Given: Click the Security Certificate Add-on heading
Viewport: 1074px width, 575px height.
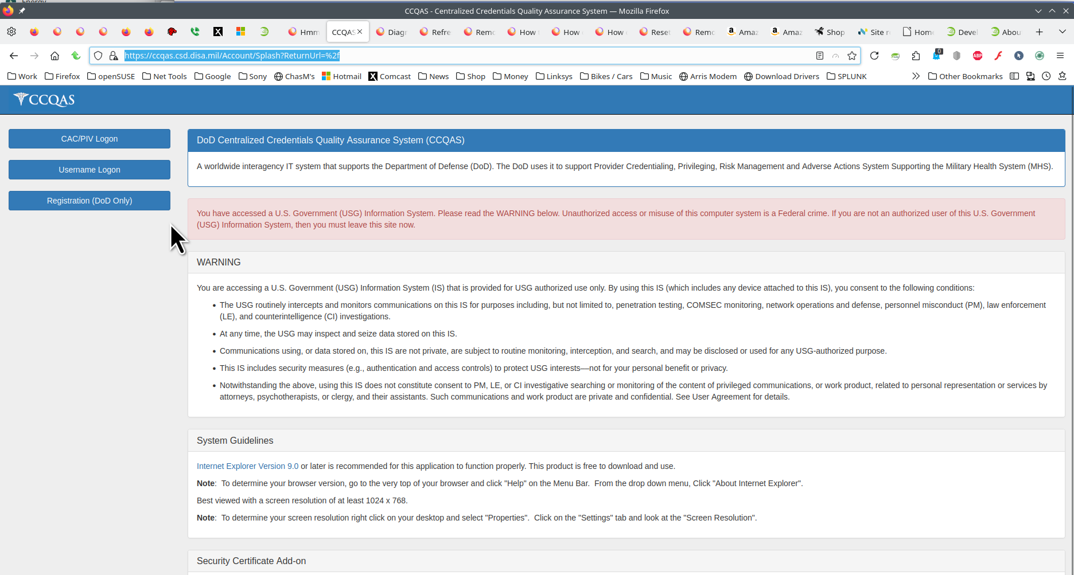Looking at the screenshot, I should pyautogui.click(x=251, y=561).
